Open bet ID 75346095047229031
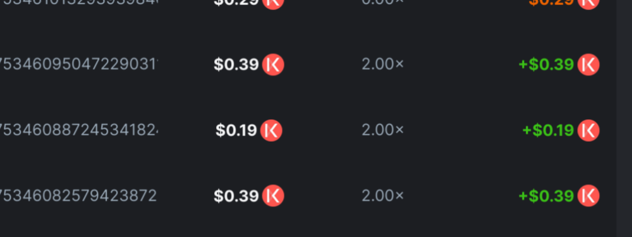This screenshot has height=237, width=632. coord(78,65)
